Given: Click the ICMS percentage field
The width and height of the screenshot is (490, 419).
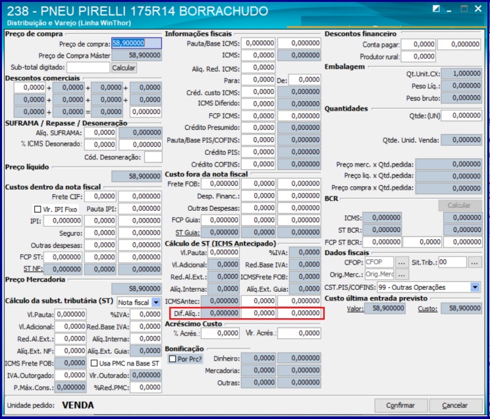Looking at the screenshot, I should (x=258, y=55).
